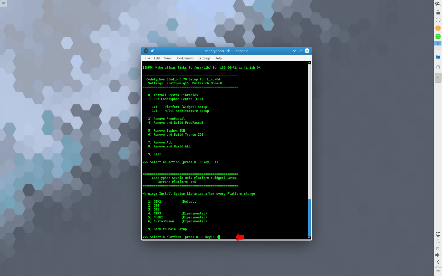The height and width of the screenshot is (276, 442).
Task: Click the Konsole window menu icon
Action: (x=146, y=51)
